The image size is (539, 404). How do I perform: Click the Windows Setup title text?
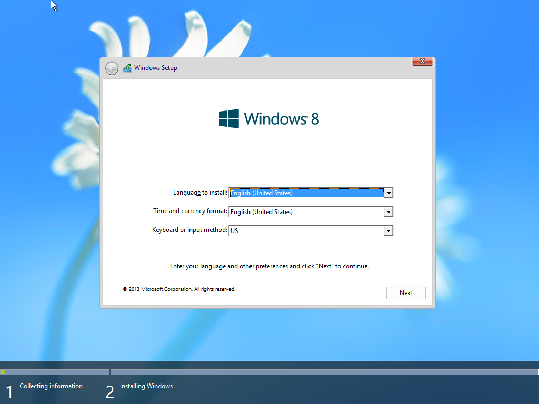[x=156, y=68]
